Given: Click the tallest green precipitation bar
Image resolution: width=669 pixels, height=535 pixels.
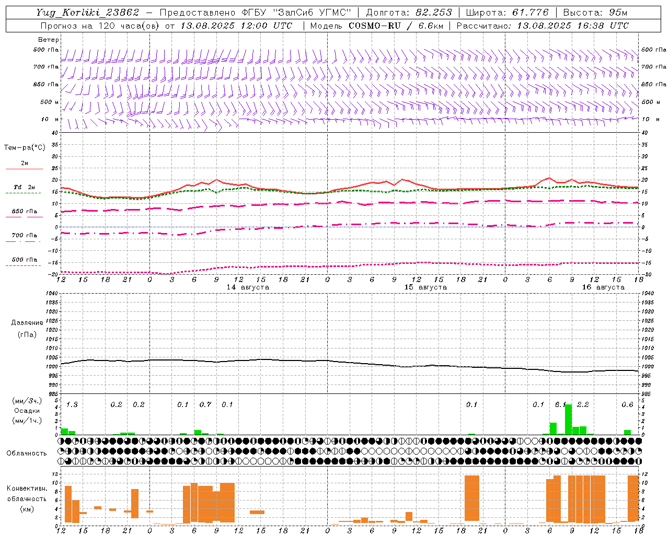Looking at the screenshot, I should 568,420.
